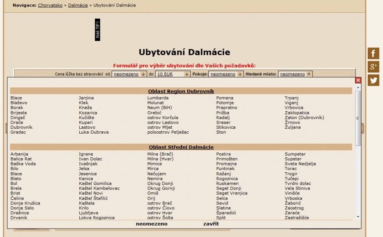Select Dubrovník from the location list
Screen dimensions: 383x237
[x=21, y=127]
